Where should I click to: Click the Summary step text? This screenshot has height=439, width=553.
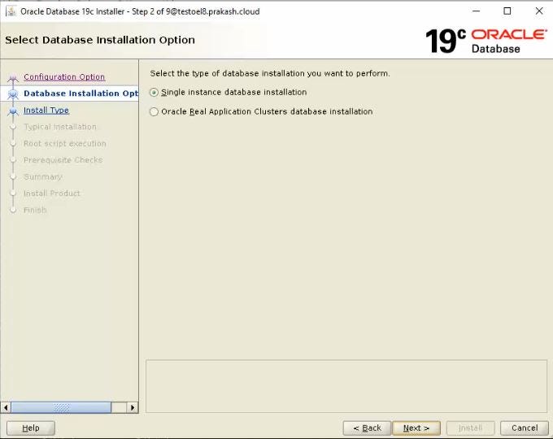click(x=43, y=176)
